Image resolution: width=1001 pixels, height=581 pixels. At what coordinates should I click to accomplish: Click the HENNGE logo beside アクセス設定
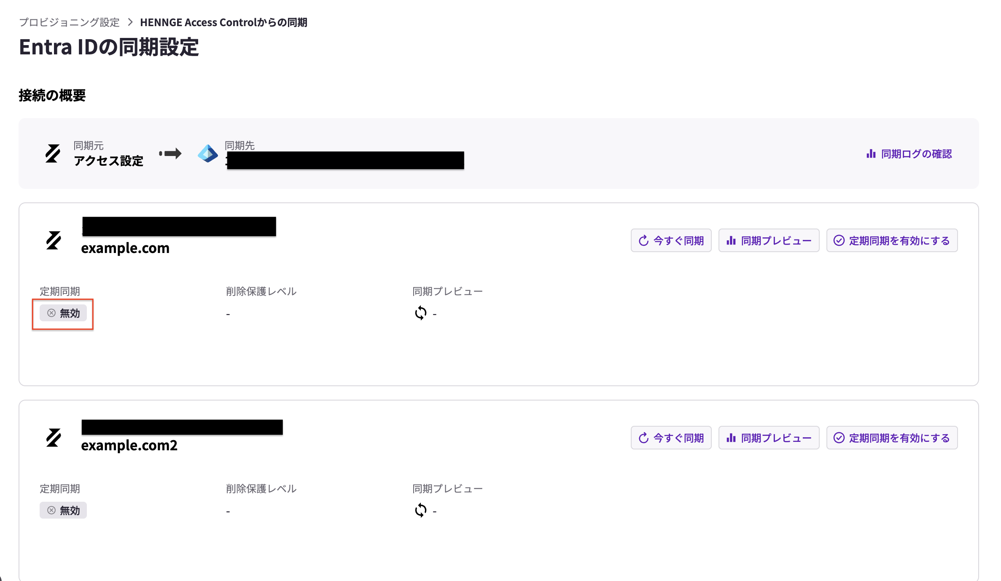(x=53, y=153)
